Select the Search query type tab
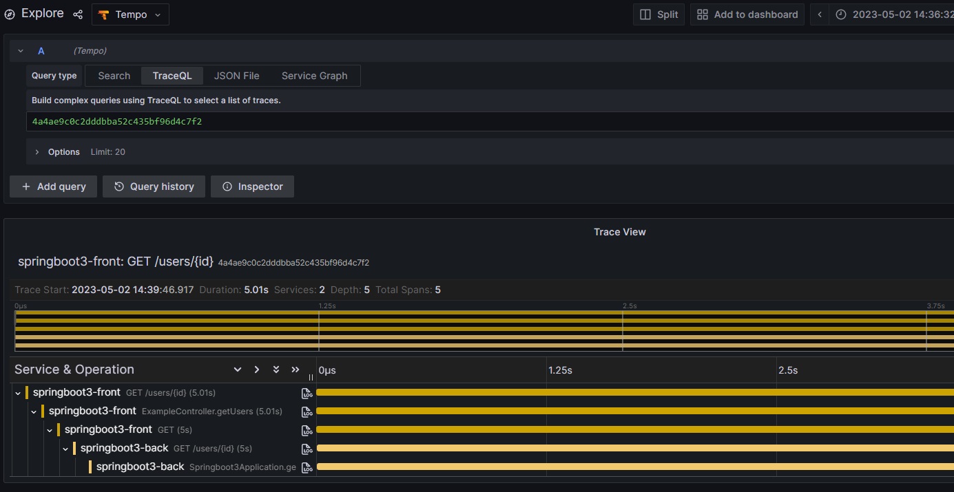This screenshot has height=492, width=954. (x=114, y=76)
